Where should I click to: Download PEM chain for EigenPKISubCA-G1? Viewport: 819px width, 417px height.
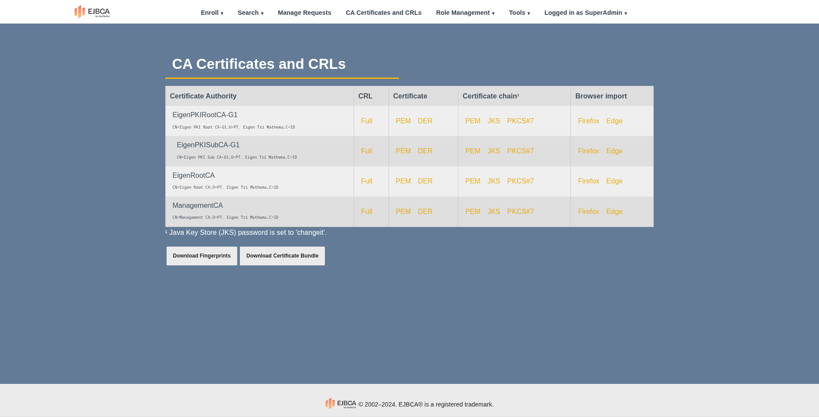click(x=473, y=151)
